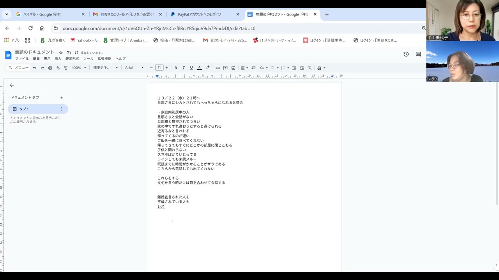Toggle italic text formatting

(x=183, y=68)
